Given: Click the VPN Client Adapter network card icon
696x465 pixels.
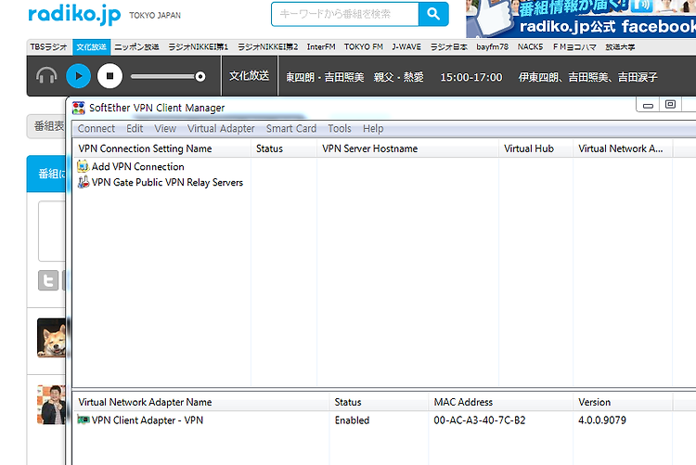Looking at the screenshot, I should 83,420.
